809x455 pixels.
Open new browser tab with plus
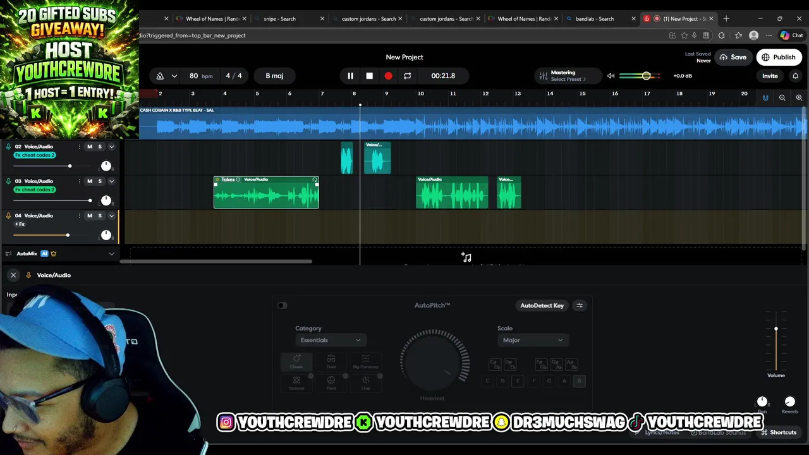pos(726,19)
